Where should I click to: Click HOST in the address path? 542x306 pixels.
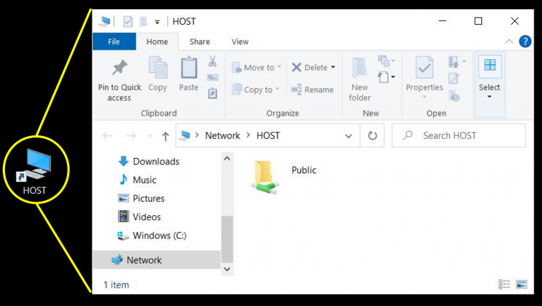click(x=268, y=136)
